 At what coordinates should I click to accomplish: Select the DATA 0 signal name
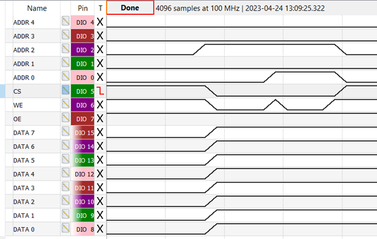pyautogui.click(x=24, y=230)
